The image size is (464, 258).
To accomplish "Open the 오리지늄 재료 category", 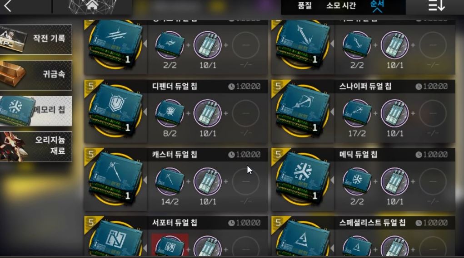I will pyautogui.click(x=36, y=146).
